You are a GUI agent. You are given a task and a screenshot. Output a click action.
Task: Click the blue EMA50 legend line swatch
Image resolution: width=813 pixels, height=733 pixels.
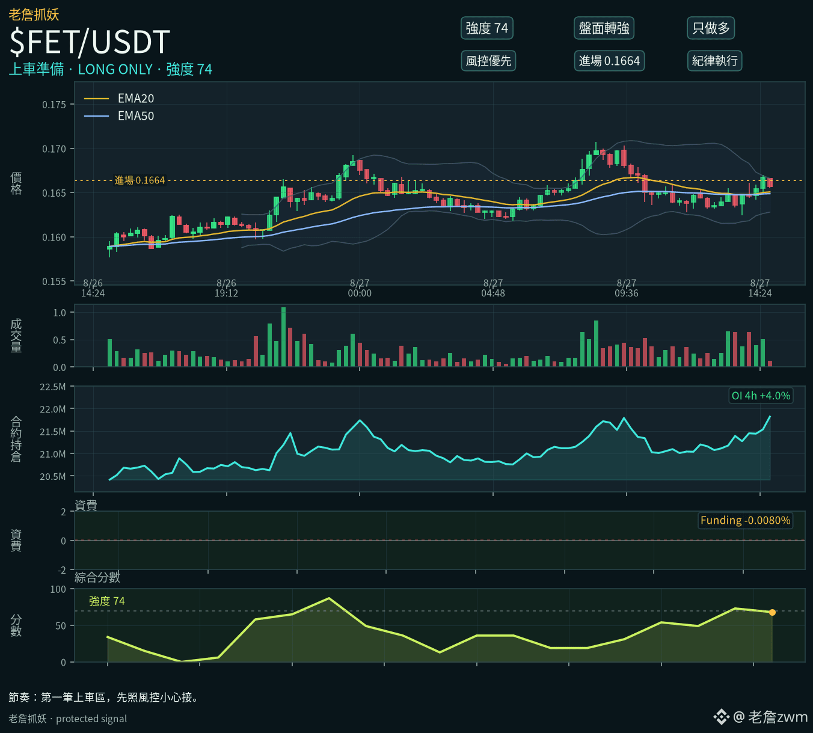coord(96,116)
